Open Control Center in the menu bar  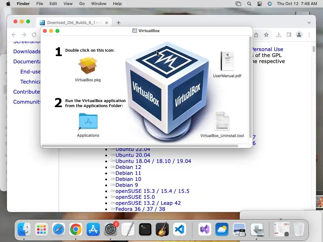[x=260, y=4]
